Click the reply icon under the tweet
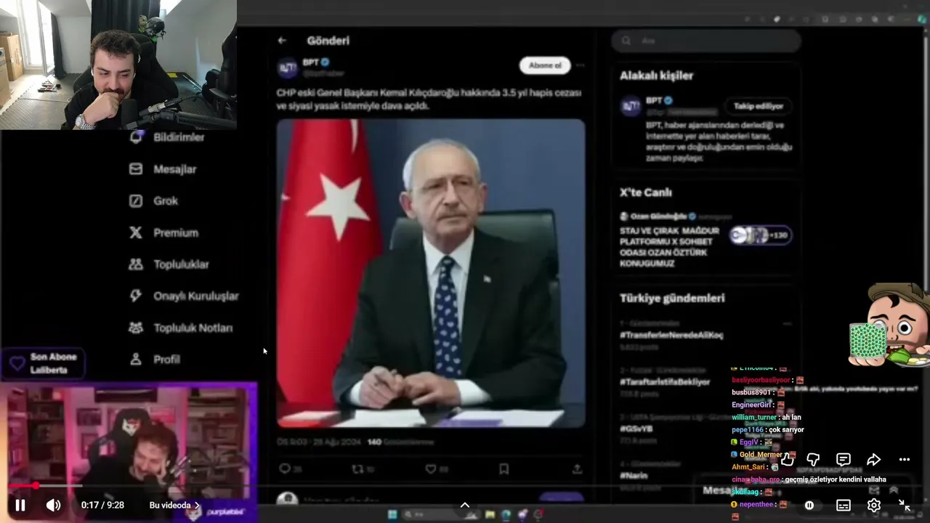Image resolution: width=930 pixels, height=523 pixels. 286,469
